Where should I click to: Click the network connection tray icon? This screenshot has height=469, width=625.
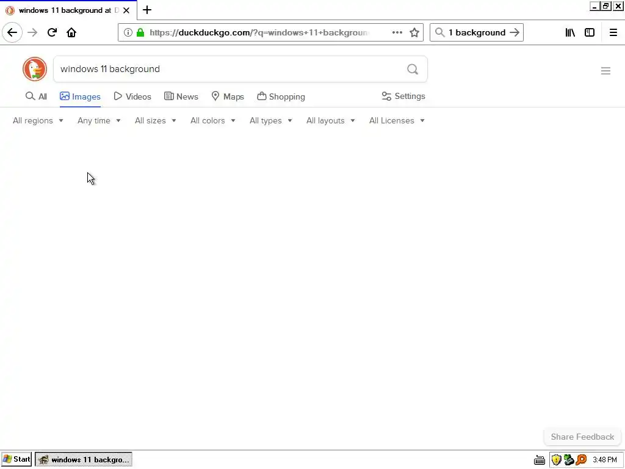coord(569,460)
